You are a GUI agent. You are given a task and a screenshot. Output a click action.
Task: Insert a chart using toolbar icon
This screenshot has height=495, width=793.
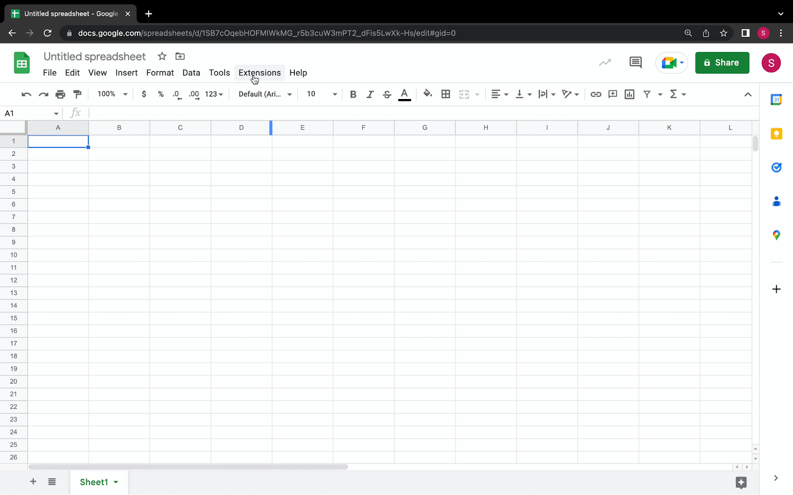pos(629,94)
